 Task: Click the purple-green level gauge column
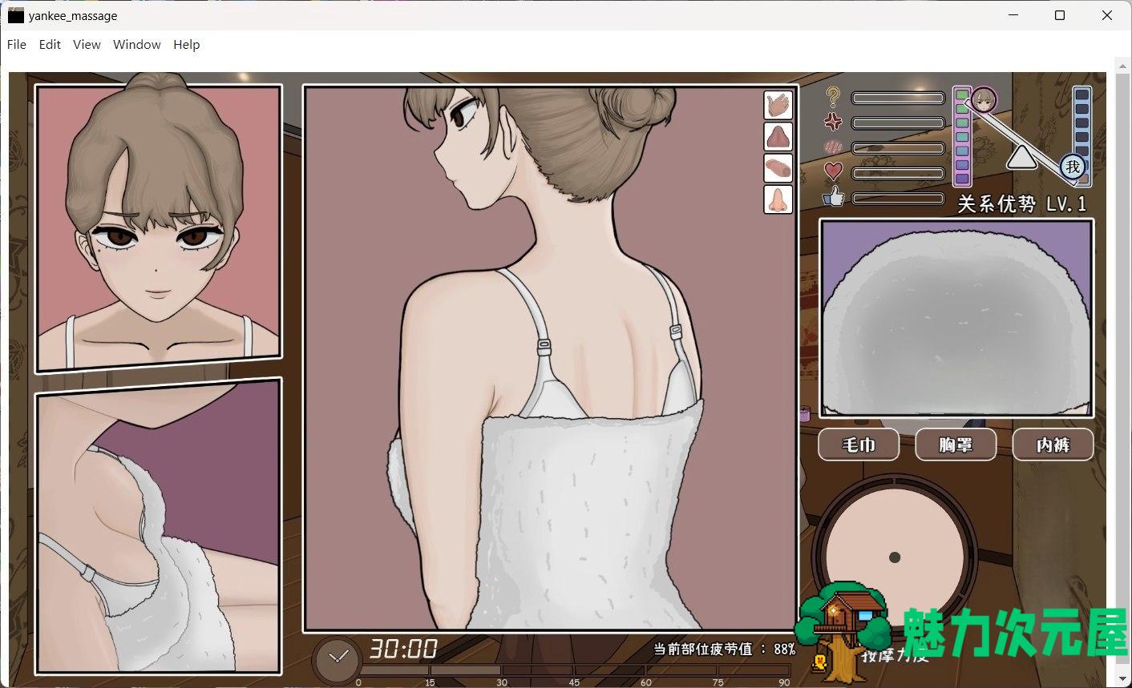(x=962, y=136)
